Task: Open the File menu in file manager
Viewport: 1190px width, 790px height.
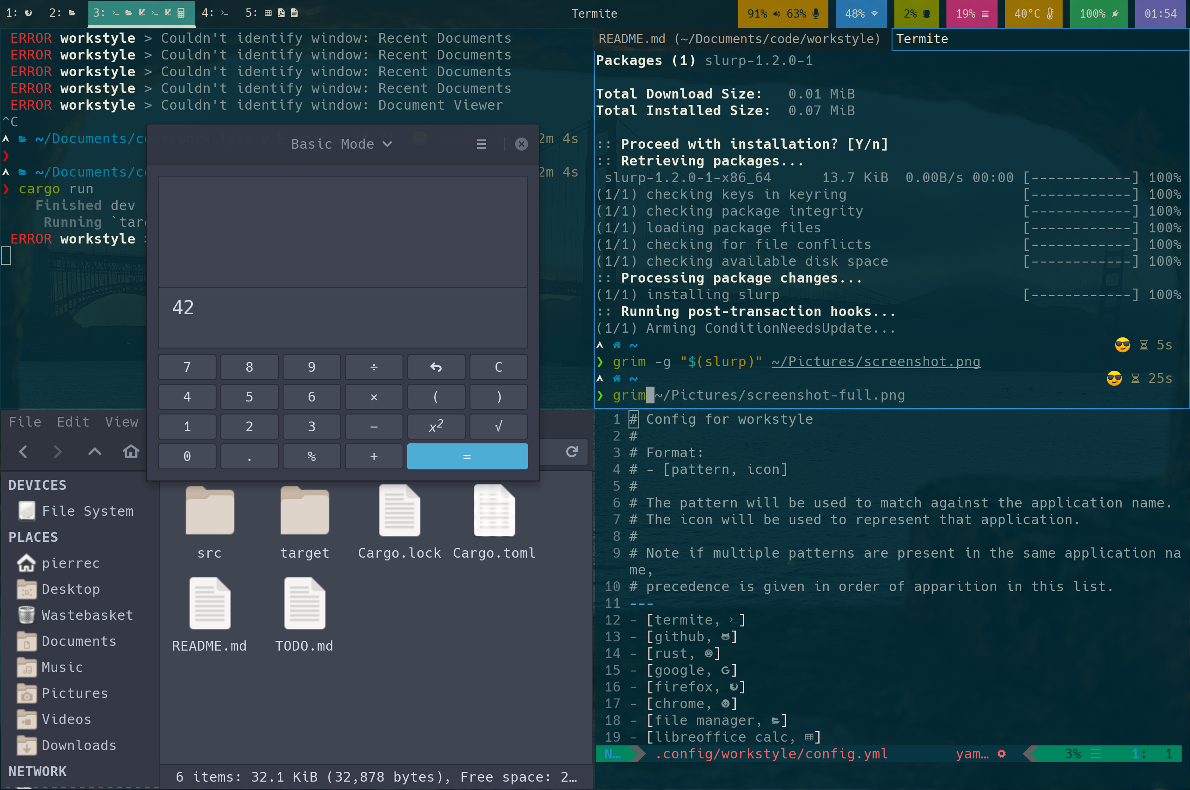Action: 25,421
